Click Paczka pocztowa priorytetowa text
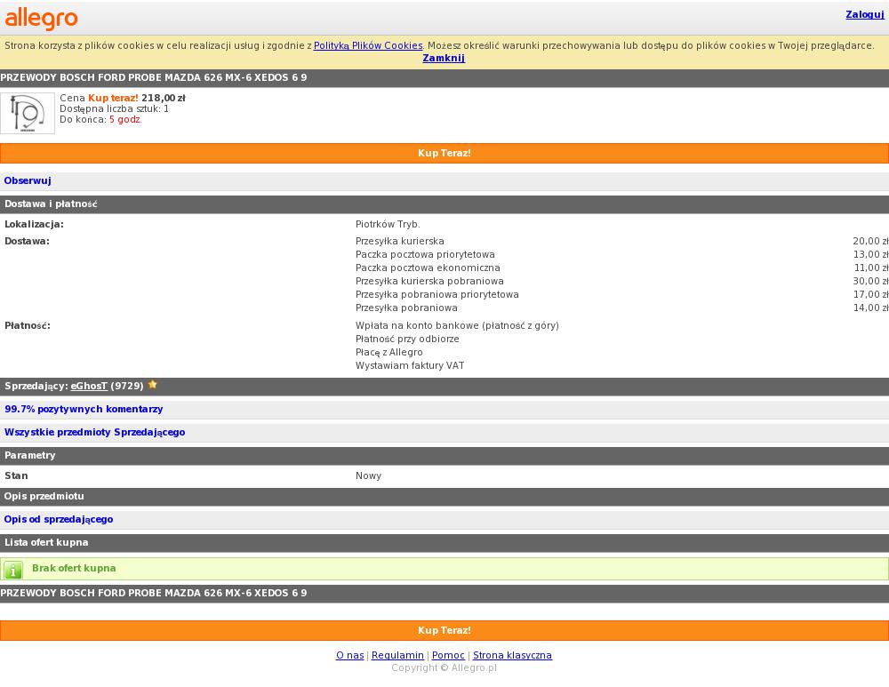 (425, 254)
